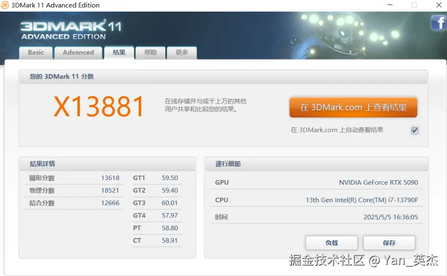
Task: Minimize the 3DMark 11 window
Action: click(x=390, y=5)
